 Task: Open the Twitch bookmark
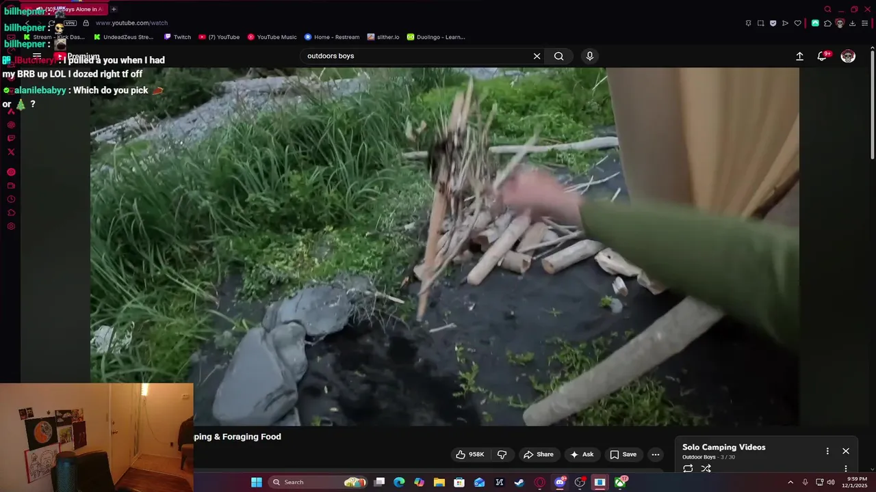coord(177,37)
